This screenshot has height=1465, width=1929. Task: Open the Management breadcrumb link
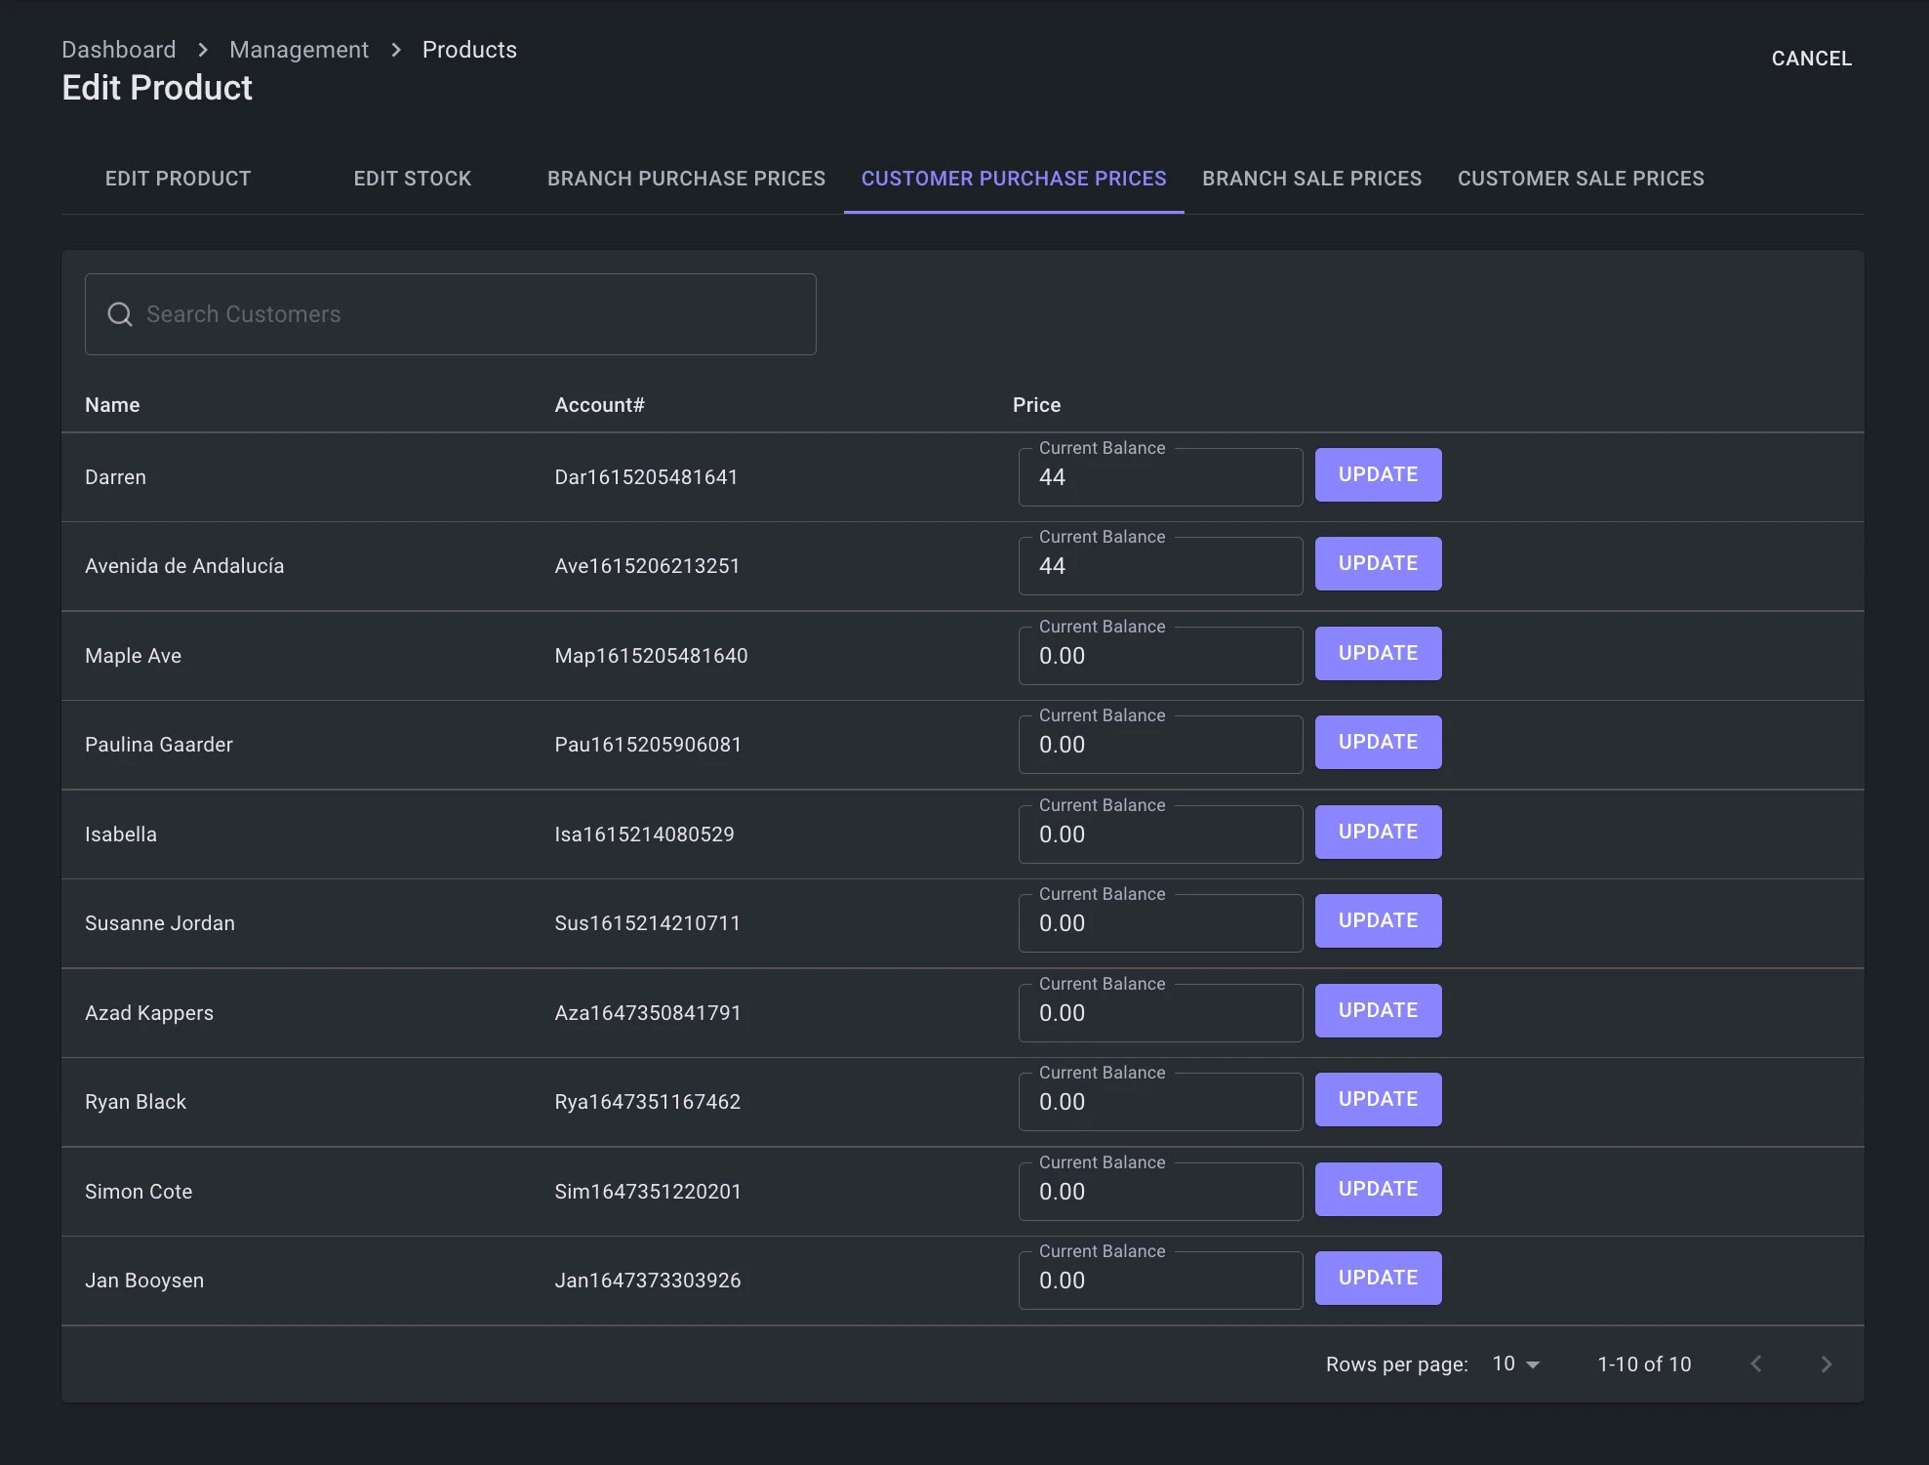(299, 50)
